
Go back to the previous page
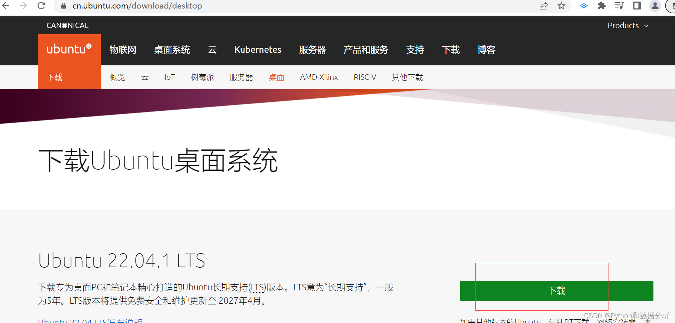tap(6, 6)
